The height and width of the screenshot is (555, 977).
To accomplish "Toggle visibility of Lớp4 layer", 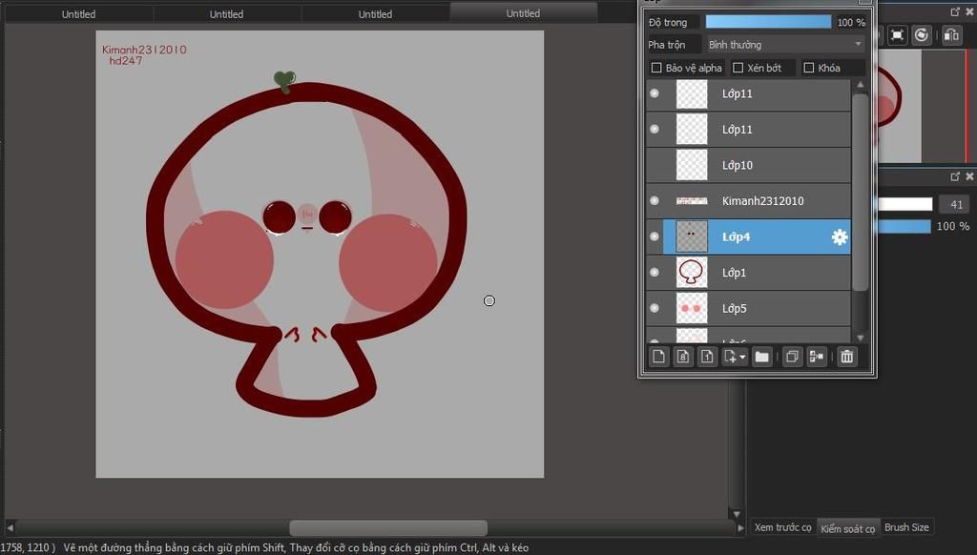I will point(655,236).
